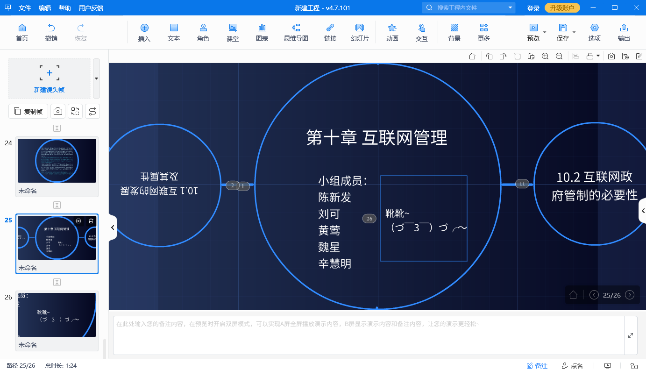Click 登录 to sign in
Screen dimensions: 646x370
[533, 8]
